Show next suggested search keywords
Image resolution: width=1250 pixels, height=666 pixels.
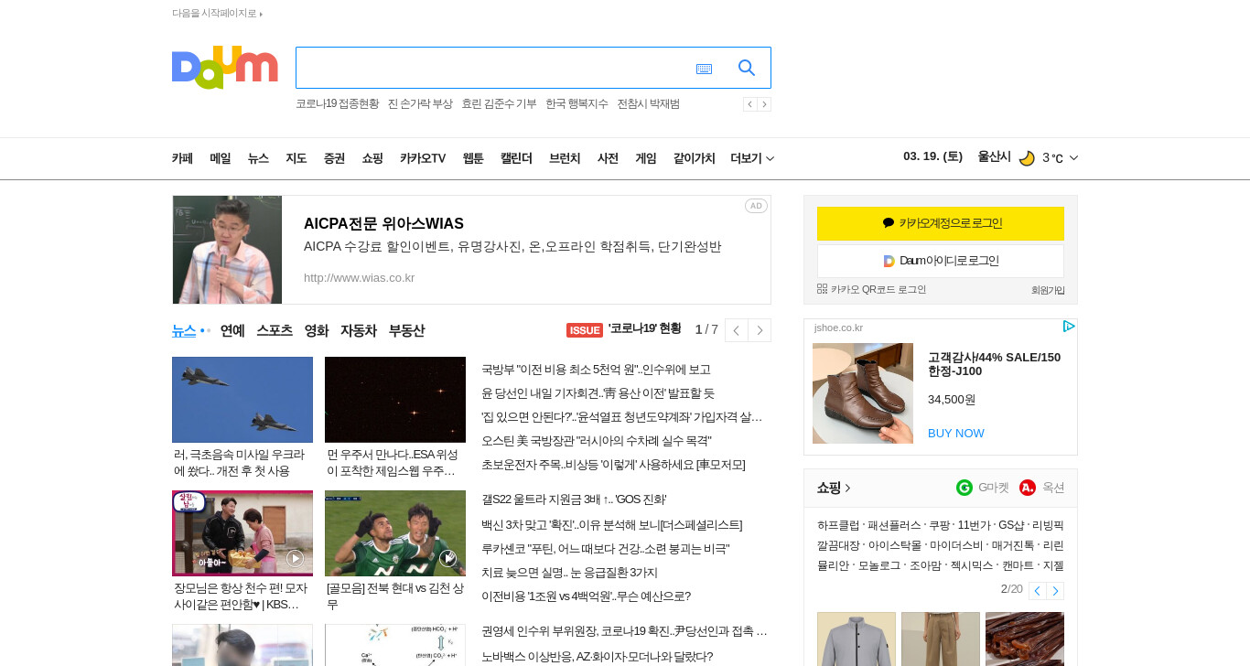tap(764, 104)
